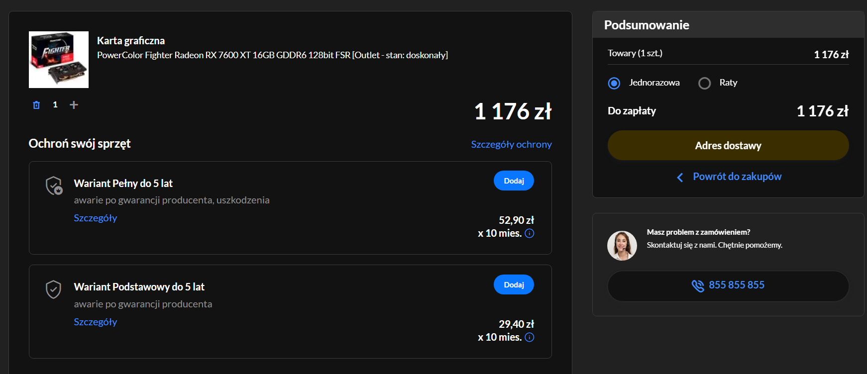Screen dimensions: 867x374
Task: Click the shield icon for Wariant Podstawowy
Action: [x=53, y=289]
